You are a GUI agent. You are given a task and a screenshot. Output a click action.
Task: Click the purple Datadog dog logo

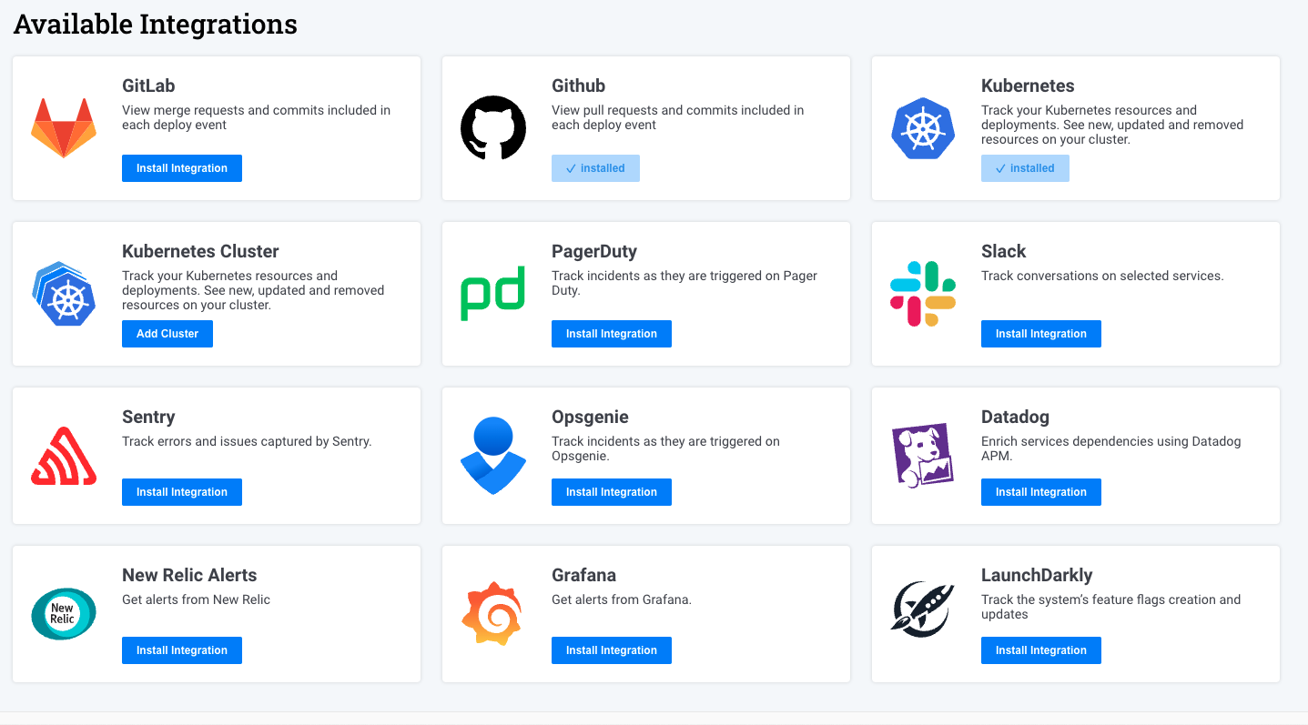[923, 456]
